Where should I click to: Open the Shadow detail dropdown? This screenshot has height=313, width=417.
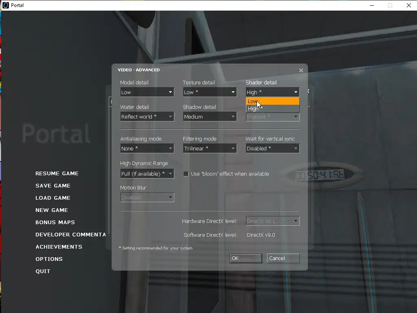tap(210, 117)
